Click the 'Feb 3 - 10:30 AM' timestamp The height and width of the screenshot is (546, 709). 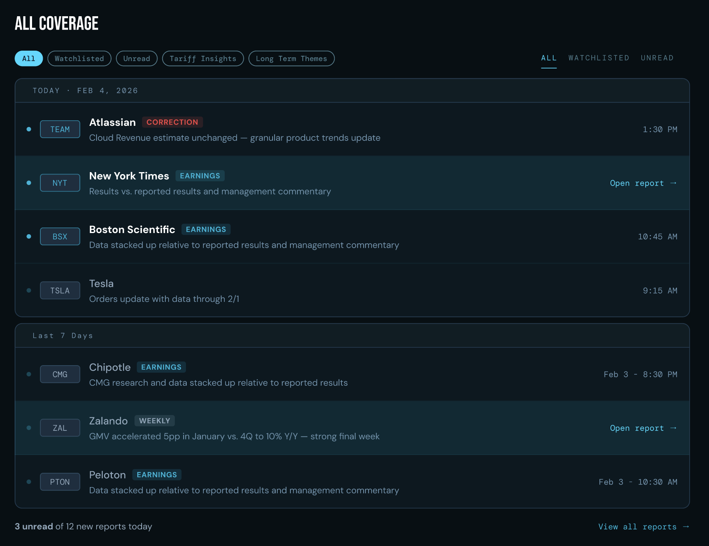pos(638,482)
